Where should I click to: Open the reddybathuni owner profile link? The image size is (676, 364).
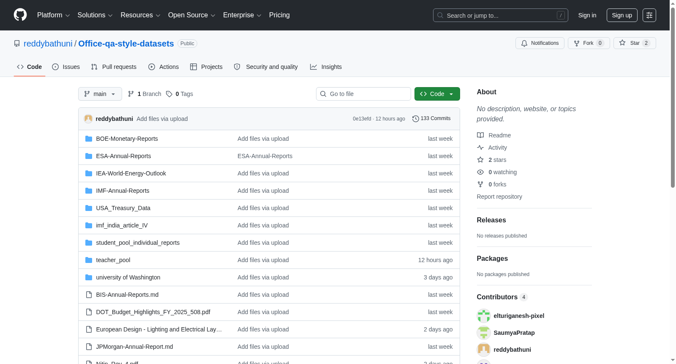(48, 44)
